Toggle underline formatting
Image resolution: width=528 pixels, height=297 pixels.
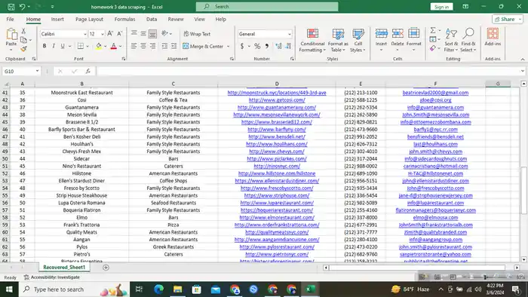(63, 46)
